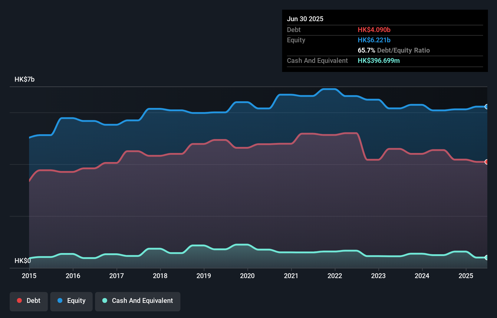Viewport: 497px width, 318px height.
Task: Toggle the Cash And Equivalent series visibility
Action: point(138,301)
